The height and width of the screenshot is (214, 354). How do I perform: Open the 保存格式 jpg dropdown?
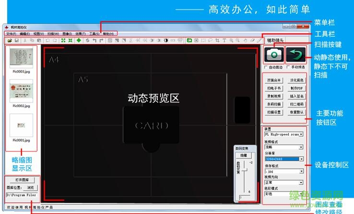click(x=301, y=171)
